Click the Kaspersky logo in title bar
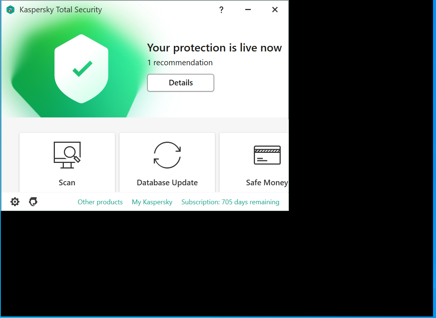Screen dimensions: 436x318 tap(10, 10)
